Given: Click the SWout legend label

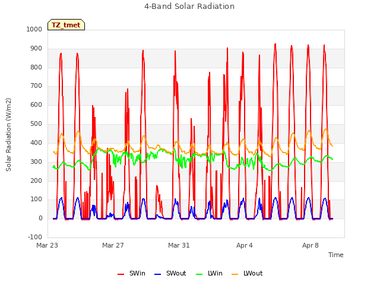Looking at the screenshot, I should 176,273.
